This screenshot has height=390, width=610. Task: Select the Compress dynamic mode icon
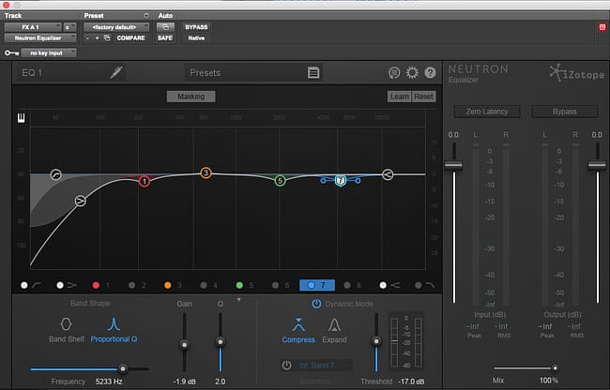[x=298, y=324]
